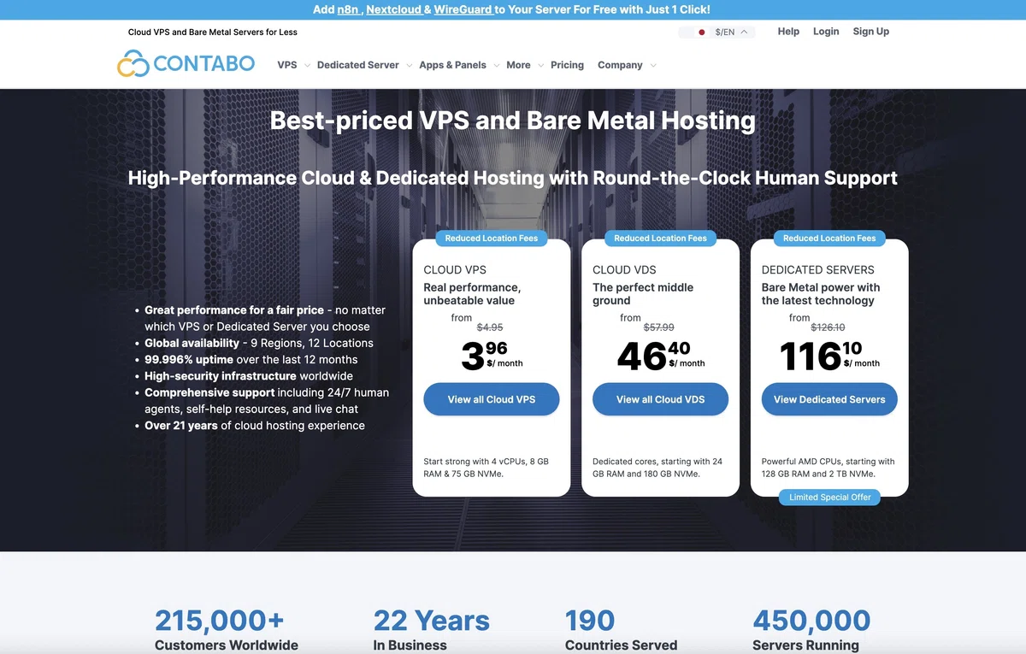The height and width of the screenshot is (654, 1026).
Task: Click the 46.40 $/month price
Action: (x=661, y=356)
